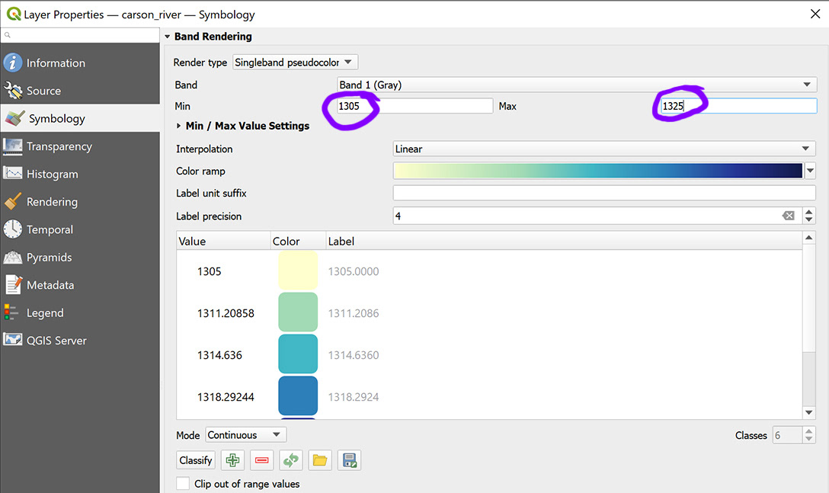Click the Temporal clock icon
The width and height of the screenshot is (829, 493).
[x=13, y=229]
